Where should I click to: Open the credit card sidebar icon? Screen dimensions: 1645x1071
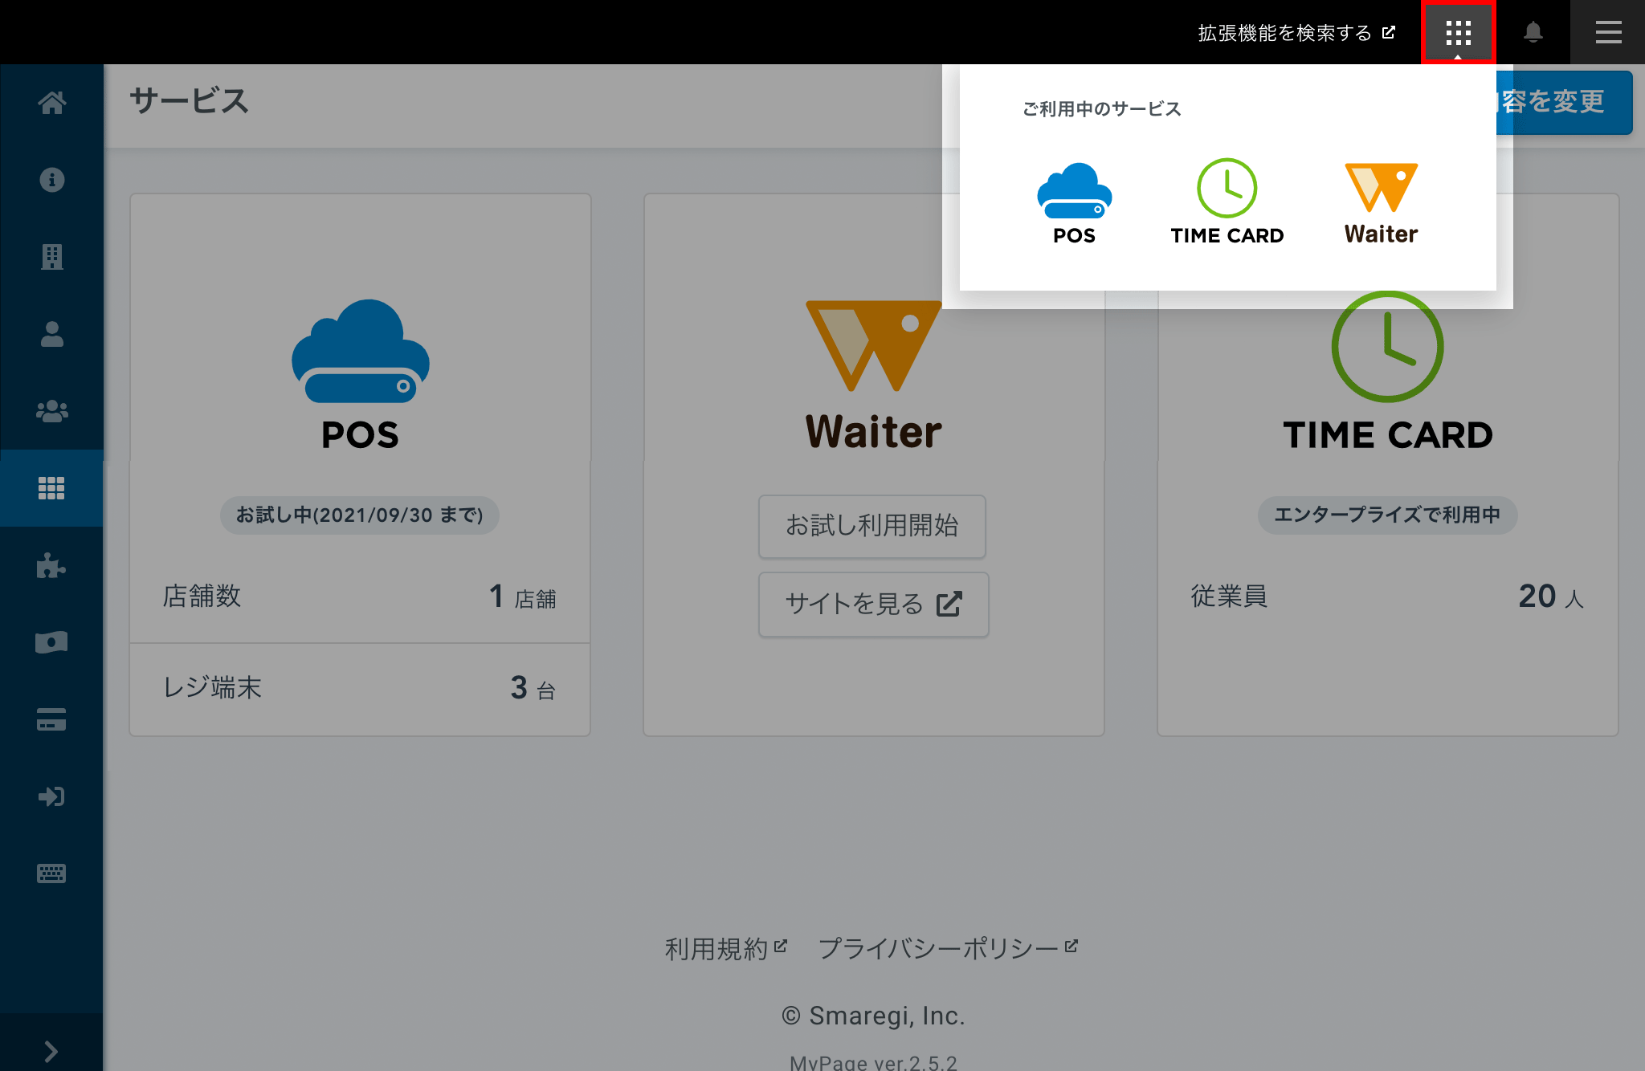click(51, 719)
